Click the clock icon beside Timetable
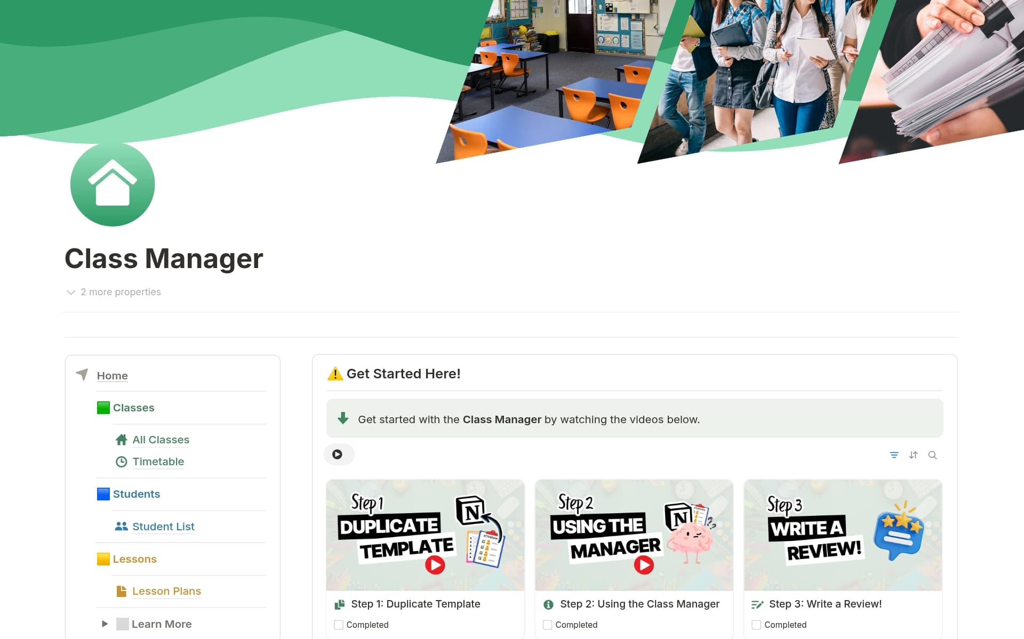The height and width of the screenshot is (639, 1024). click(x=122, y=462)
